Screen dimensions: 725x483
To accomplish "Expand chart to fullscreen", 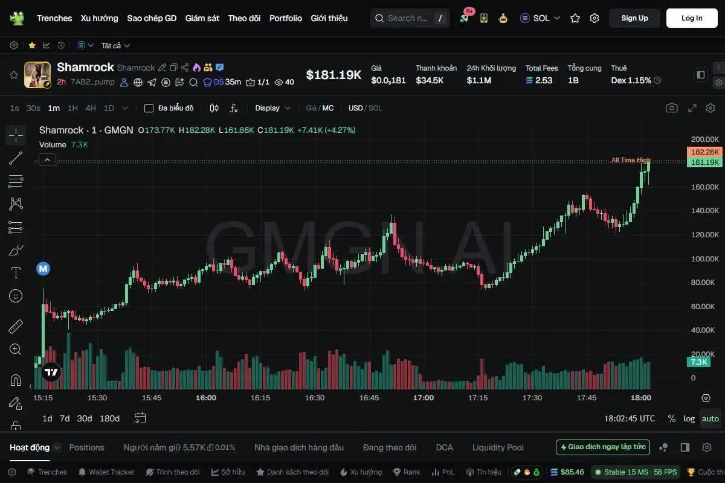I will (692, 108).
